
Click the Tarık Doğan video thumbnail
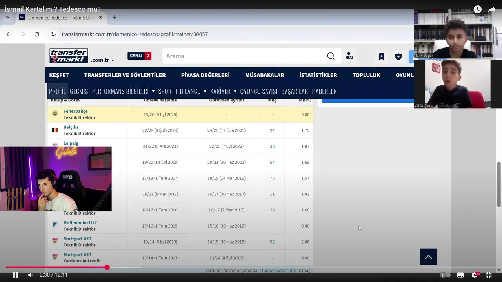(454, 34)
